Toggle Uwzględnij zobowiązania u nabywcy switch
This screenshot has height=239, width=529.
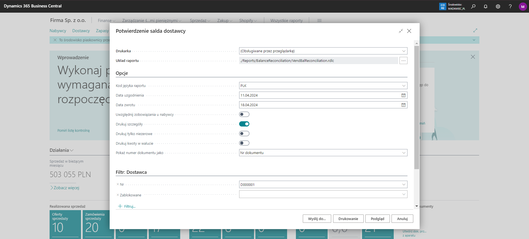pos(244,114)
